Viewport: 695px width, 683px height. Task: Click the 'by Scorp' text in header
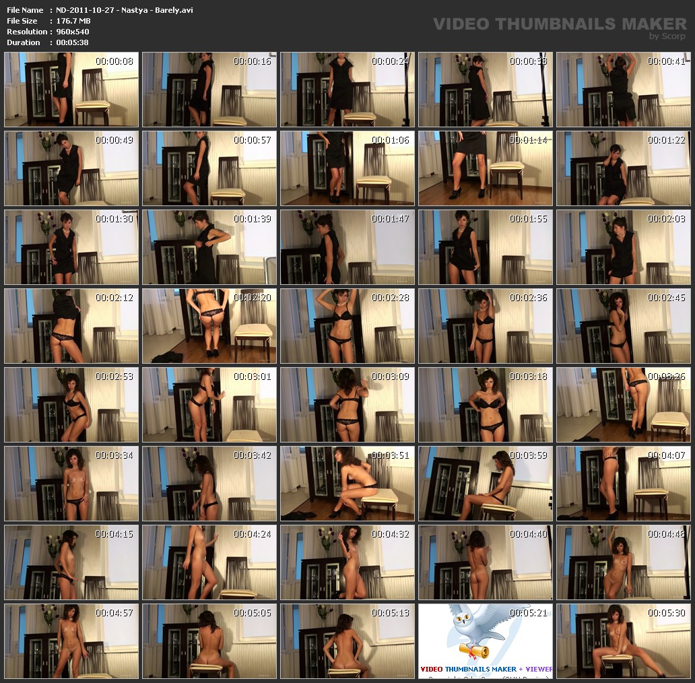(667, 36)
